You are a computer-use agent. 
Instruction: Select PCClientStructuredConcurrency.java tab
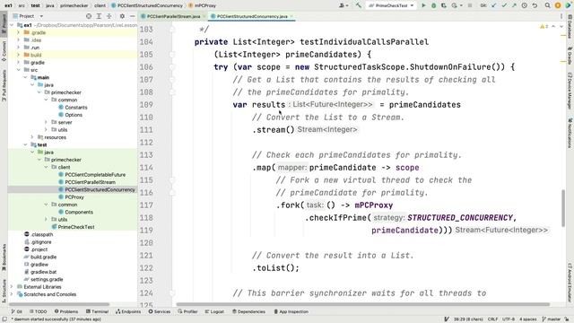coord(252,16)
